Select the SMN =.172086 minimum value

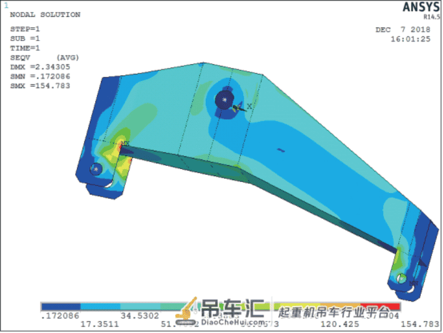pos(40,76)
